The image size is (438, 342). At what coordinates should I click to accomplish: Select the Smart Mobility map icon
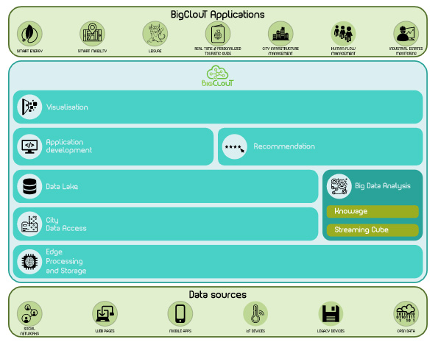[92, 34]
